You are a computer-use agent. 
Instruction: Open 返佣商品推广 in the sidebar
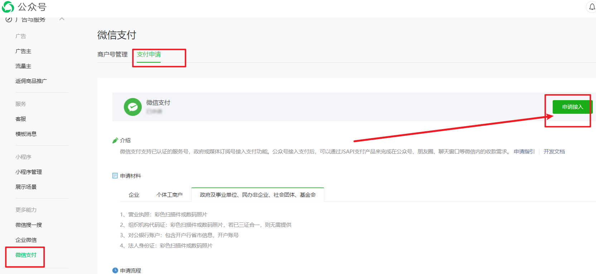point(31,81)
